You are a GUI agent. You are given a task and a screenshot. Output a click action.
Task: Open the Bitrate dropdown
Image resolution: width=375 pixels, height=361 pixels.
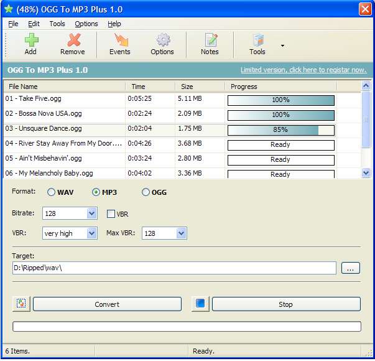pyautogui.click(x=92, y=213)
